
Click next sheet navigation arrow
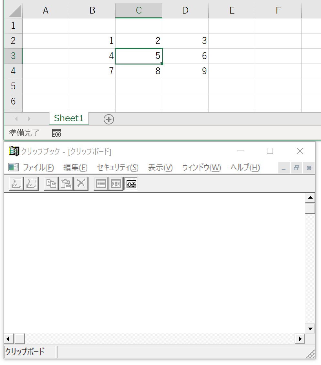[x=29, y=119]
